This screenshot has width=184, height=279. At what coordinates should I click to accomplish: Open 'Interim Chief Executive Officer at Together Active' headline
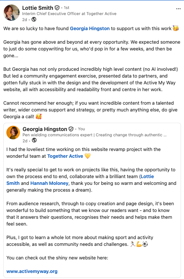coord(69,14)
